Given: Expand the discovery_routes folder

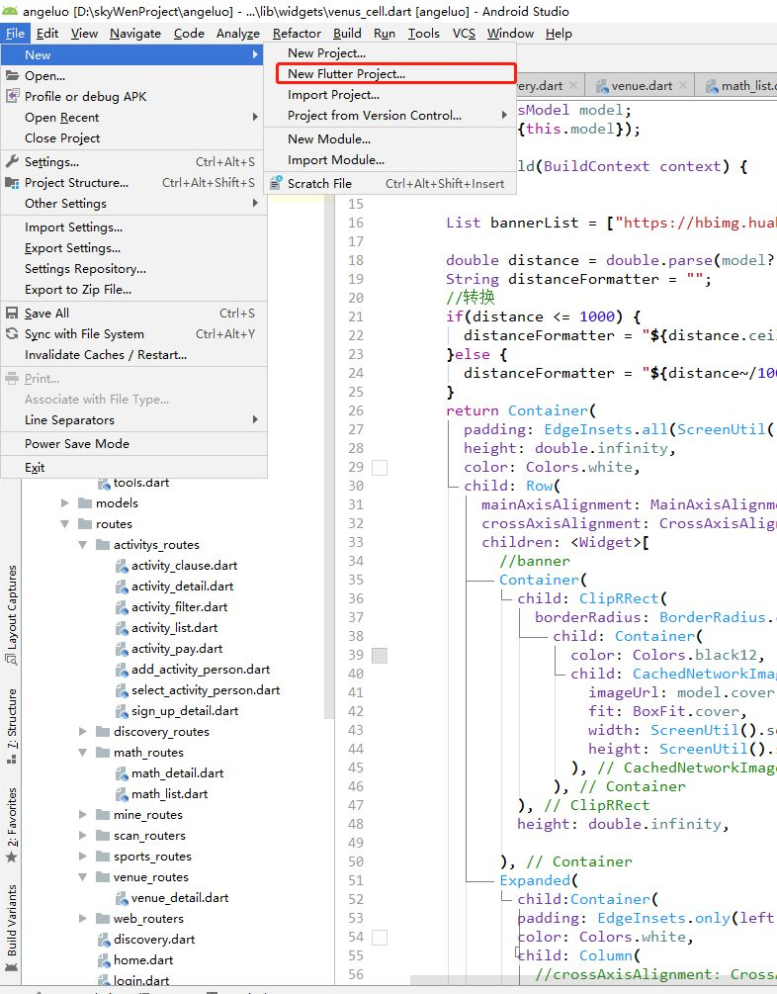Looking at the screenshot, I should point(82,732).
